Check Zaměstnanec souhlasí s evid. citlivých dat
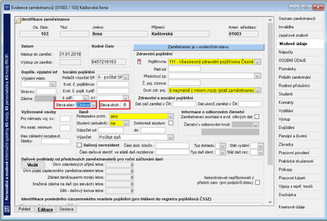Screen dimensions: 327x221 tap(257, 117)
